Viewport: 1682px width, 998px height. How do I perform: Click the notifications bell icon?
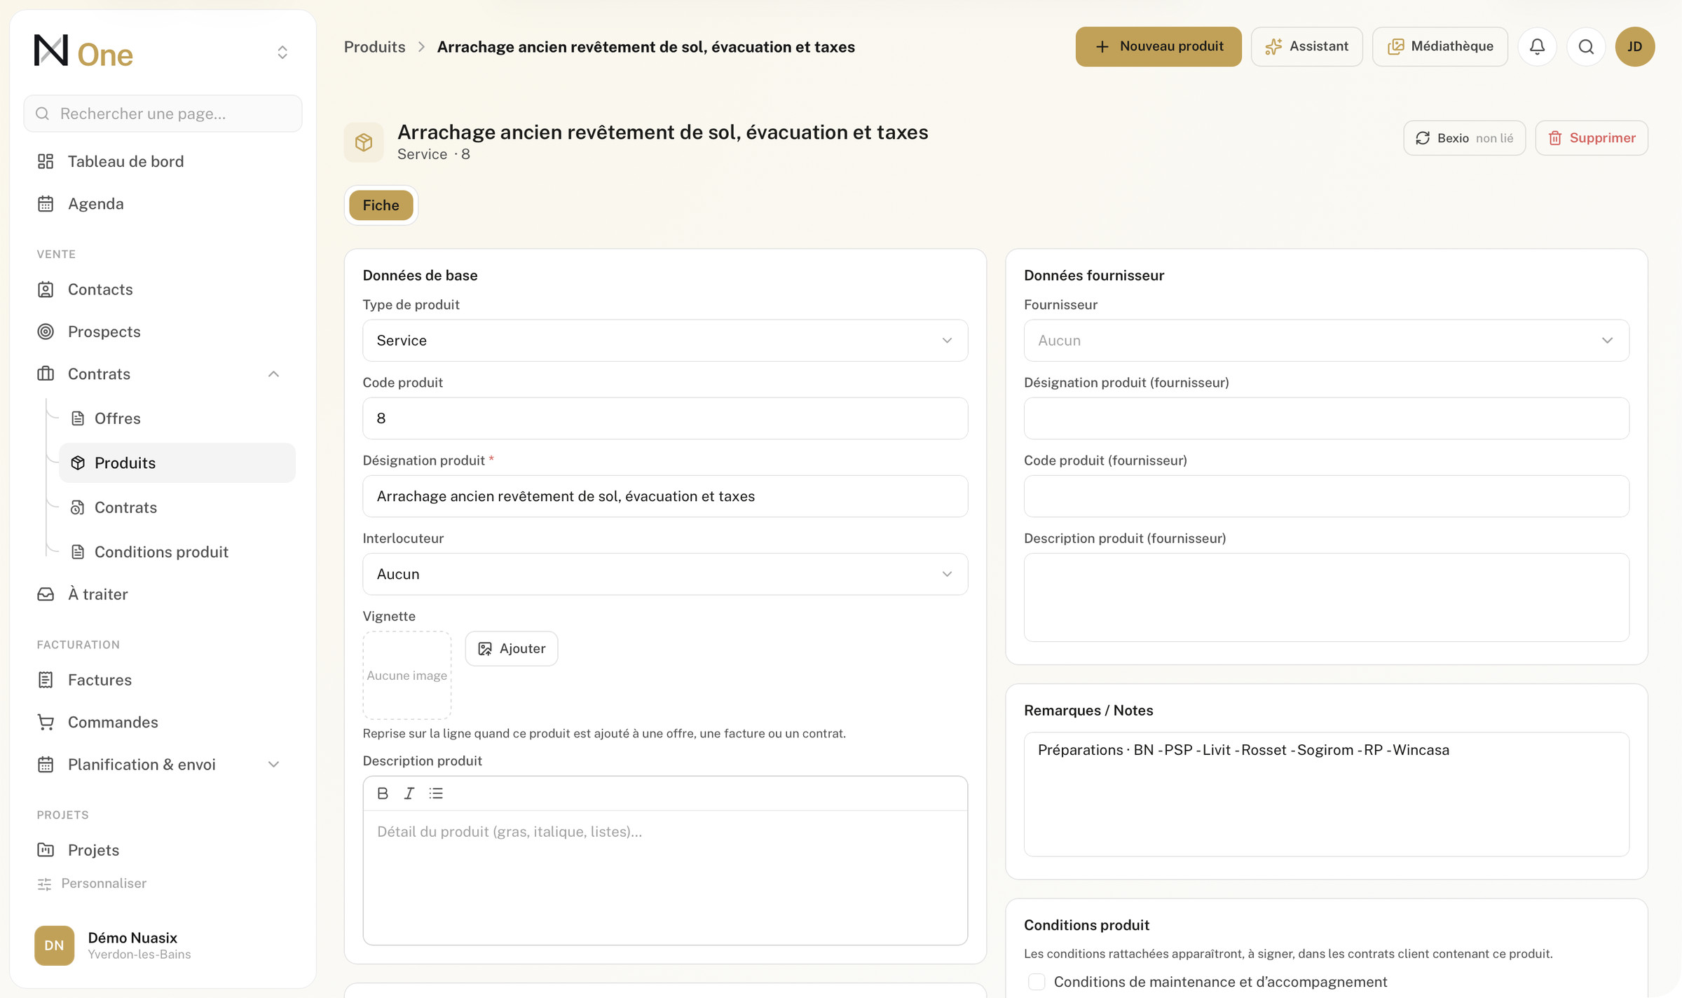(1537, 47)
